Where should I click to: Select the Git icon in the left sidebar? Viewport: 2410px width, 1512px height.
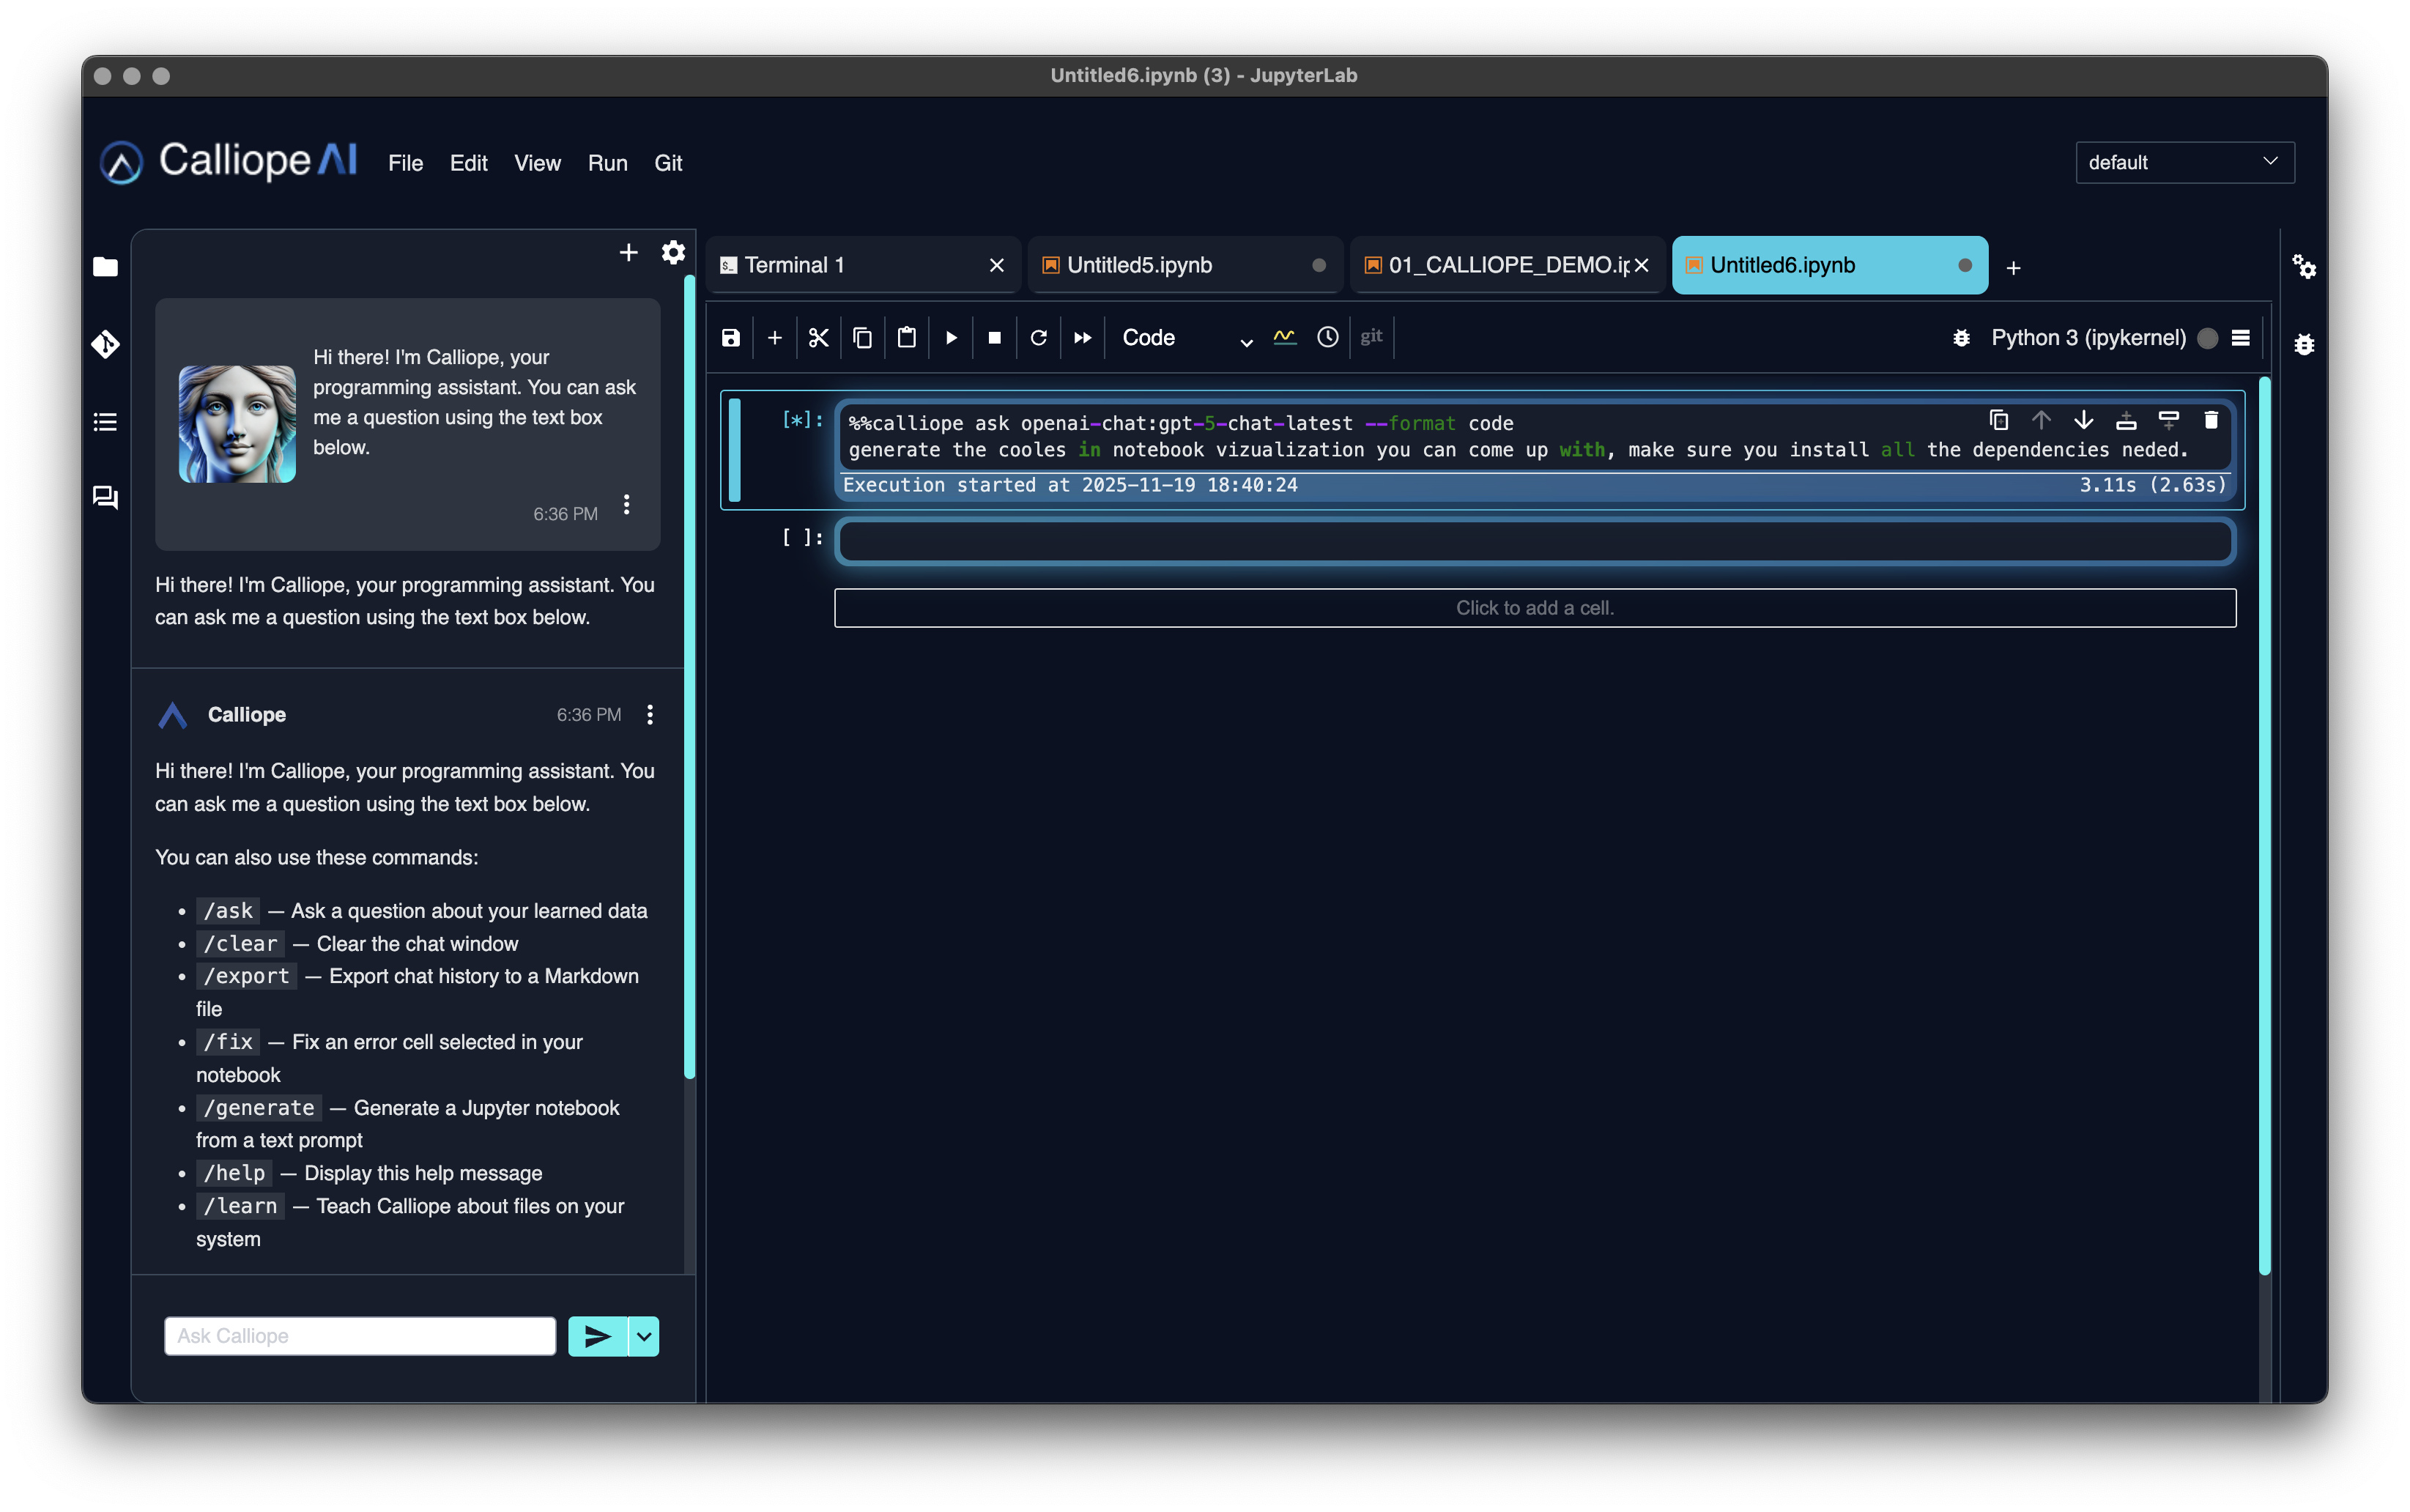(105, 344)
